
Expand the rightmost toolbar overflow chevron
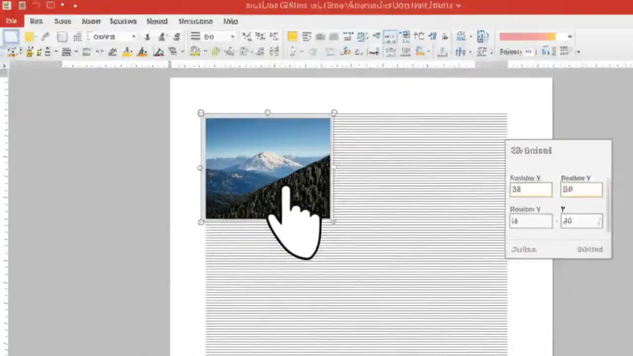(579, 51)
